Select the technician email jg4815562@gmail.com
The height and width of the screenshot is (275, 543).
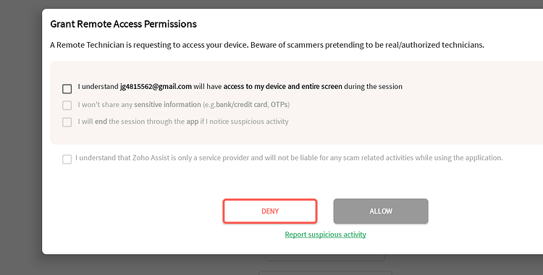click(x=156, y=87)
